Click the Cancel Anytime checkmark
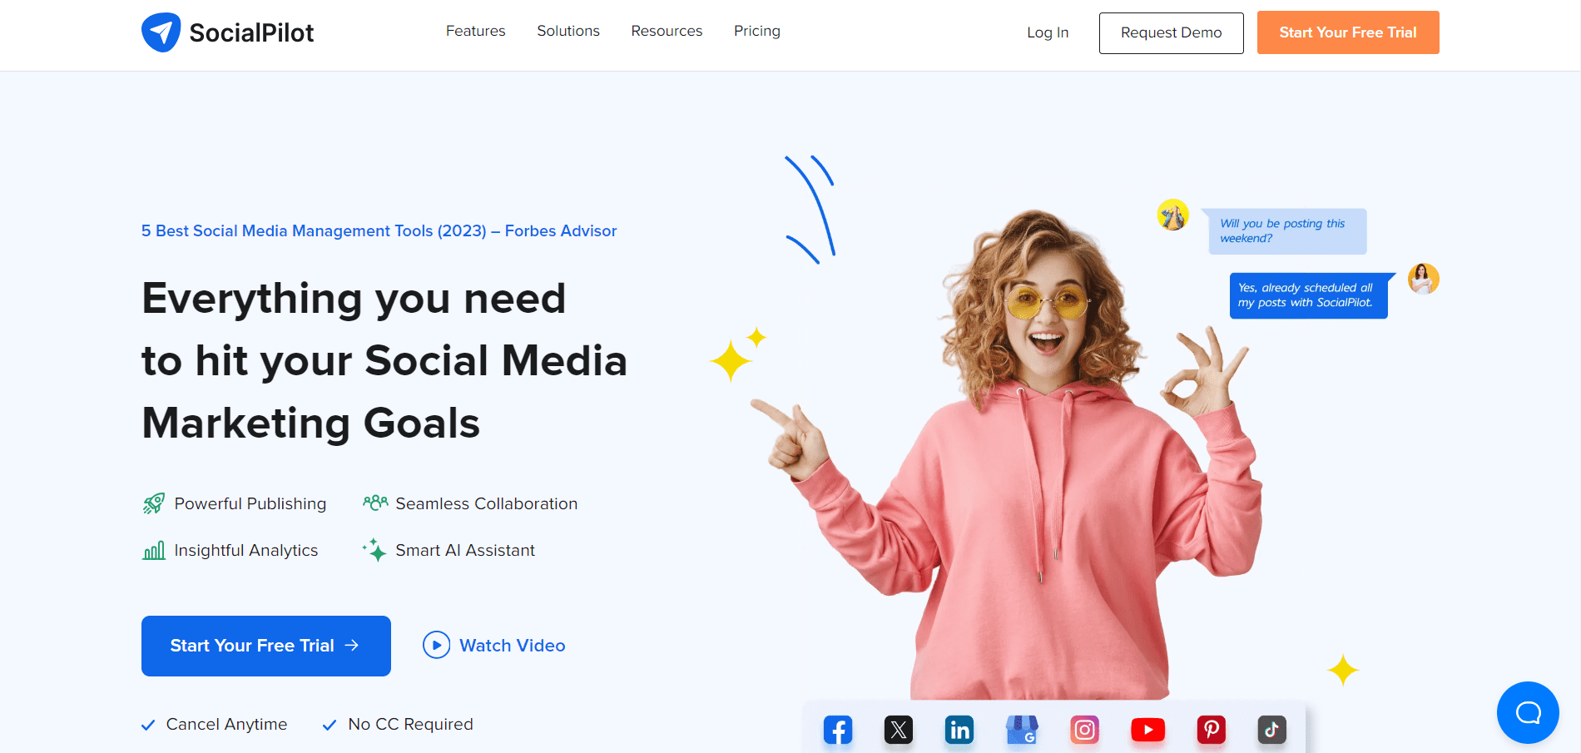The image size is (1581, 753). (150, 724)
